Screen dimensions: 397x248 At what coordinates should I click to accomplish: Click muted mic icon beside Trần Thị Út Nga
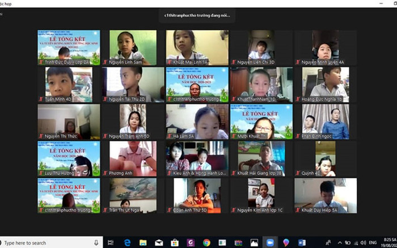point(105,210)
